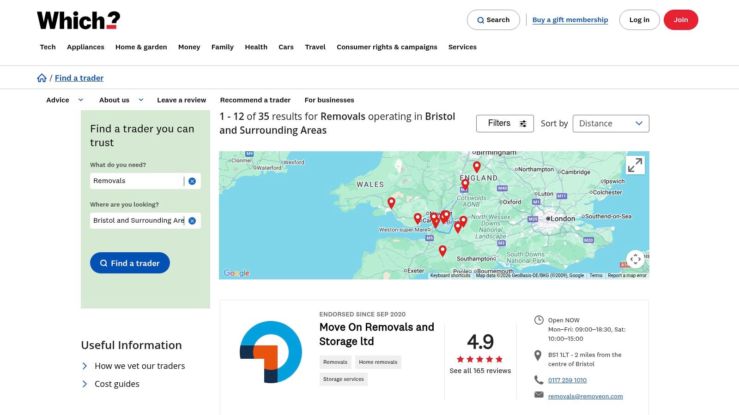
Task: Open See all 165 reviews
Action: 480,370
